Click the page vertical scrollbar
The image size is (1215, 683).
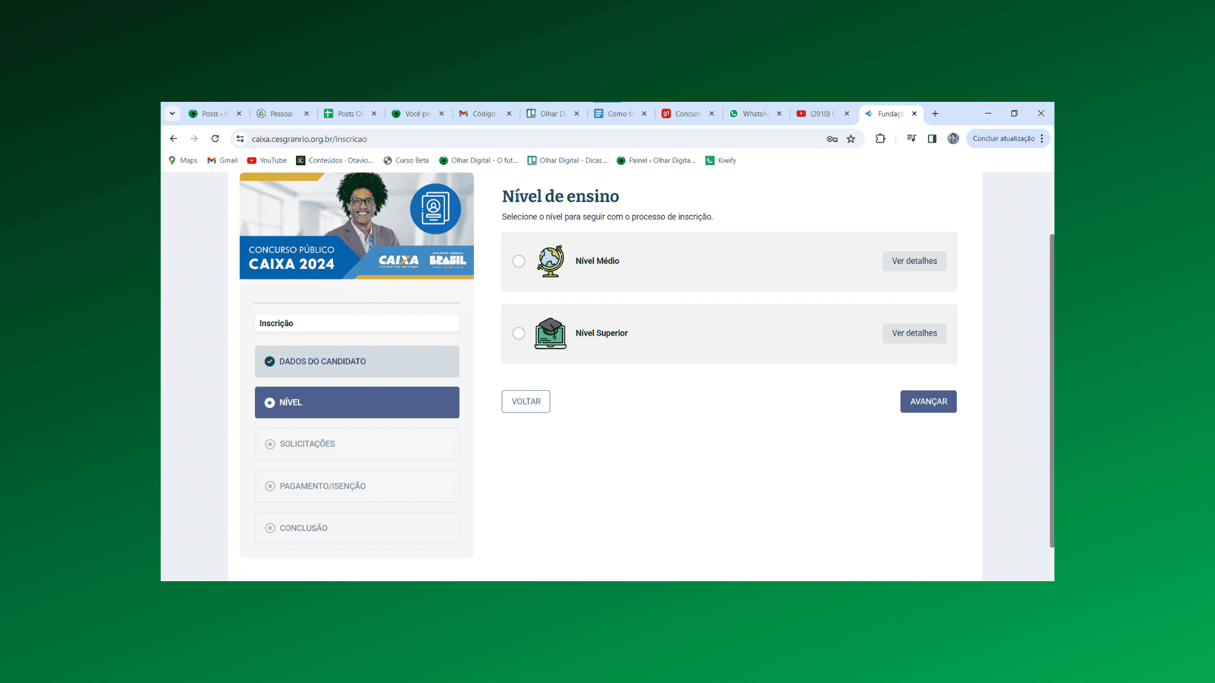[1052, 390]
